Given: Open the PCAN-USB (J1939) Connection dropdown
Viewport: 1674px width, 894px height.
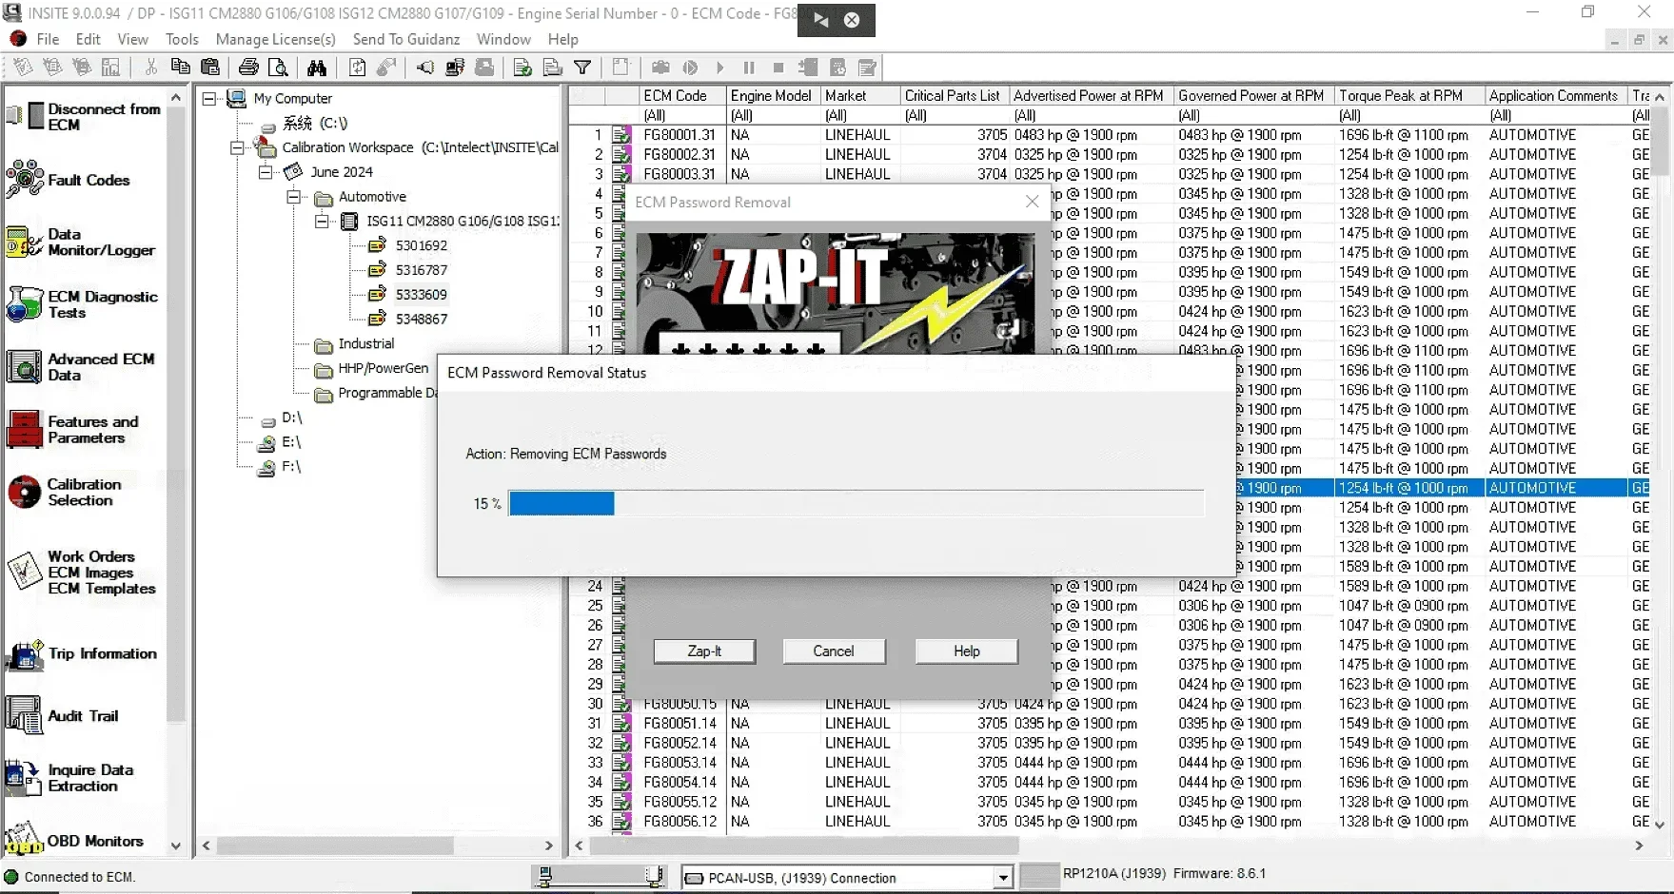Looking at the screenshot, I should coord(1003,877).
